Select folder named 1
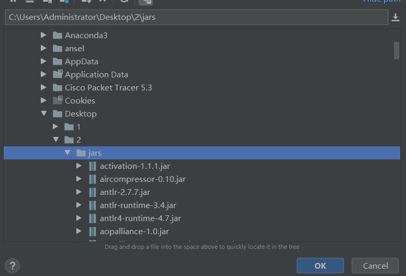This screenshot has height=276, width=406. pyautogui.click(x=78, y=126)
